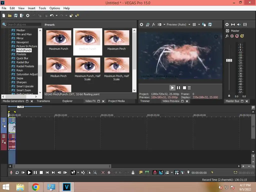Open the Project Media tab

[x=116, y=101]
